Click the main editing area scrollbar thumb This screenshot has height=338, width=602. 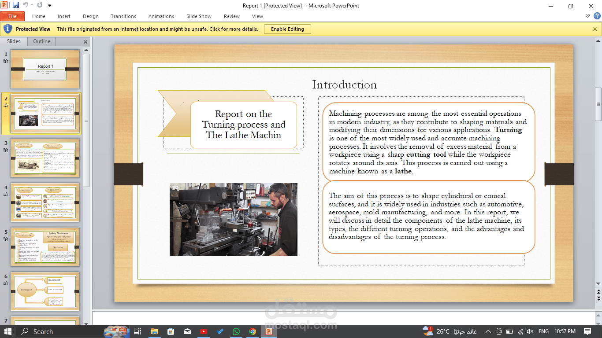[x=598, y=104]
